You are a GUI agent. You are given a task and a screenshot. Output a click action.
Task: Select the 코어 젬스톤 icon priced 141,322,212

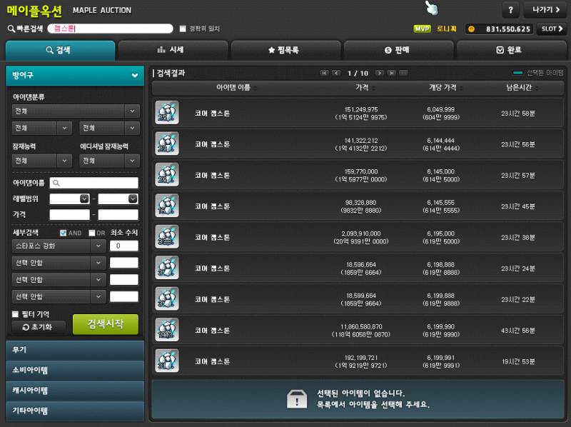coord(167,144)
